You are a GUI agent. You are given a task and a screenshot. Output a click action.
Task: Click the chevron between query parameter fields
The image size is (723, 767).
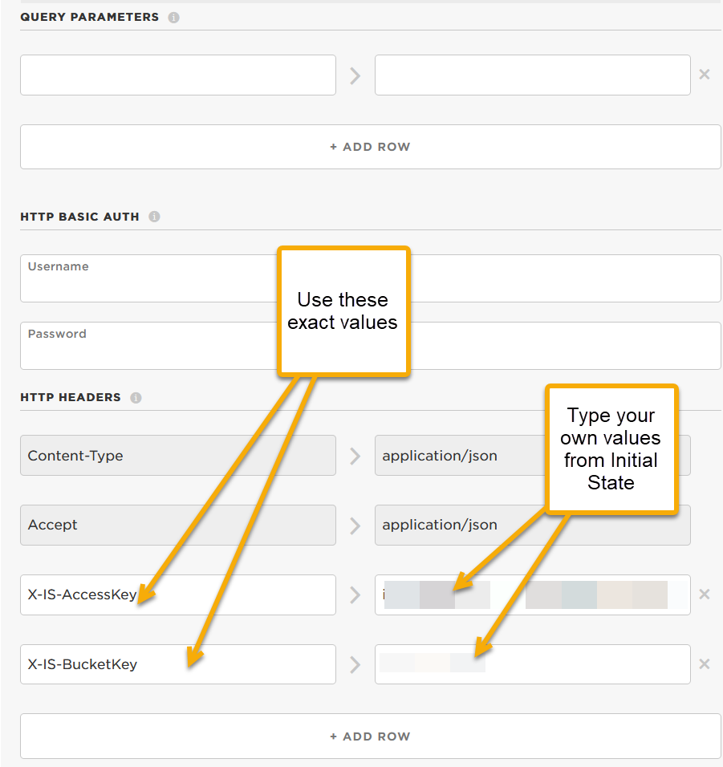click(x=355, y=75)
